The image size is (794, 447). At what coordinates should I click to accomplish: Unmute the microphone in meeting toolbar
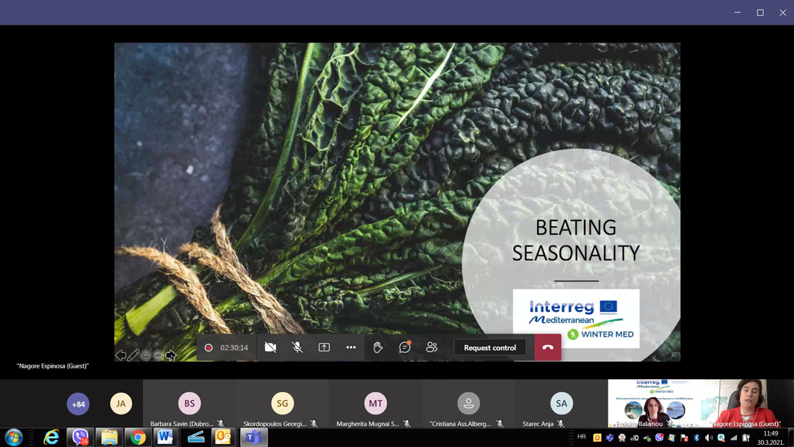click(x=297, y=347)
